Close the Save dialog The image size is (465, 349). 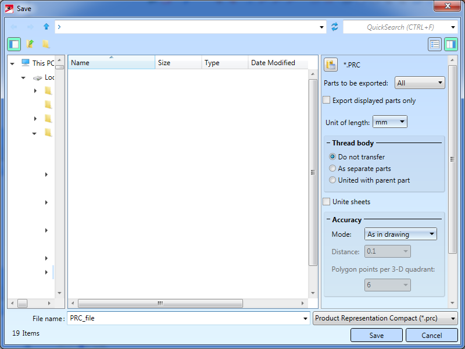click(x=448, y=6)
